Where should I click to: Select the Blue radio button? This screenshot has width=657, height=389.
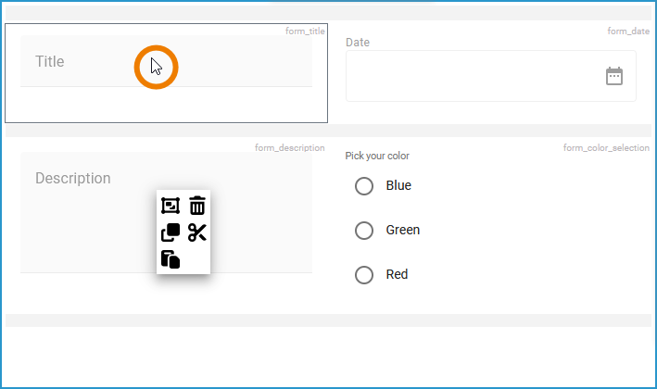point(364,186)
